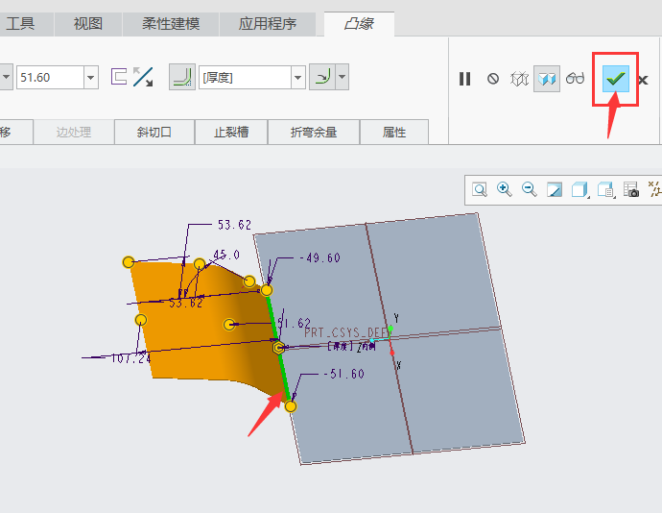This screenshot has height=513, width=662.
Task: Click the zoom in icon
Action: click(505, 189)
